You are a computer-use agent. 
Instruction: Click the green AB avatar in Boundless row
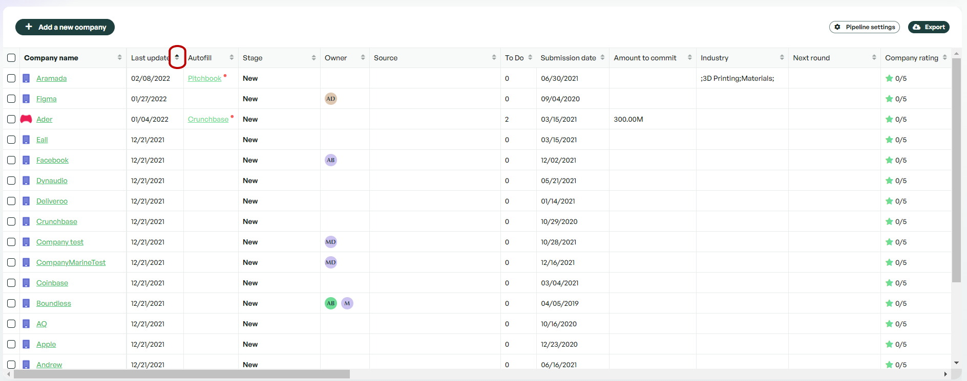pos(331,303)
